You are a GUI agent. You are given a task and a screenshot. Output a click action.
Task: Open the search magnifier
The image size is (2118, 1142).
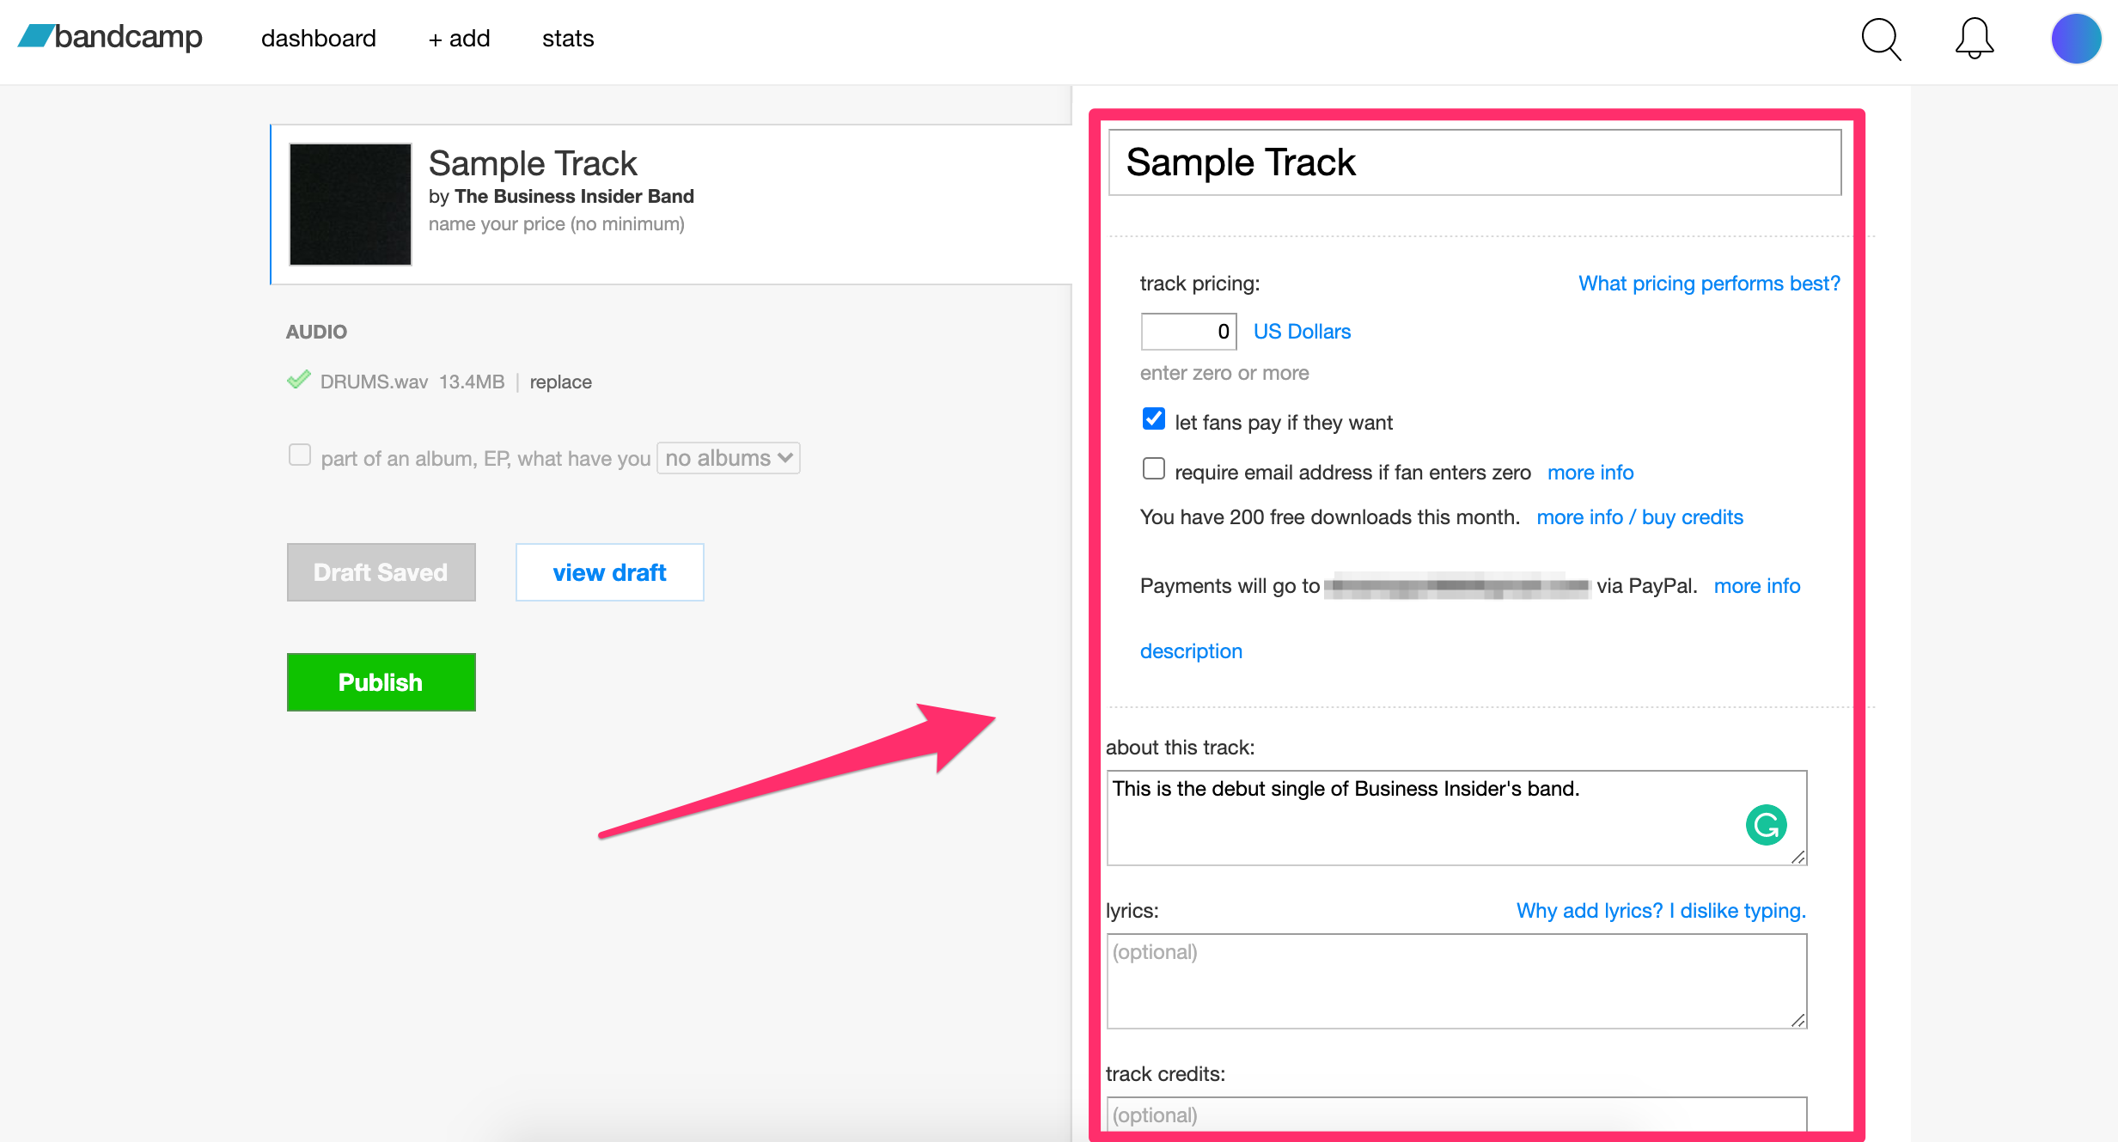pyautogui.click(x=1880, y=39)
